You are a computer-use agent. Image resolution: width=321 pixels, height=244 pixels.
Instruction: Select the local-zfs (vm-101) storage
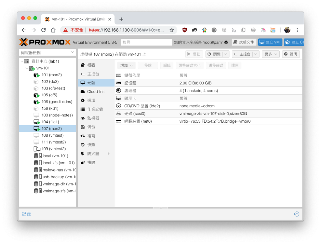coord(59,163)
